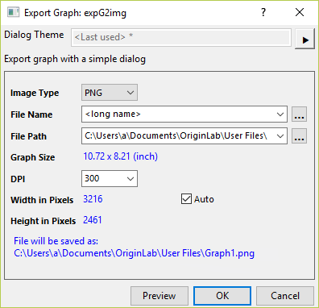This screenshot has height=308, width=319.
Task: Click the DPI label
Action: [18, 179]
